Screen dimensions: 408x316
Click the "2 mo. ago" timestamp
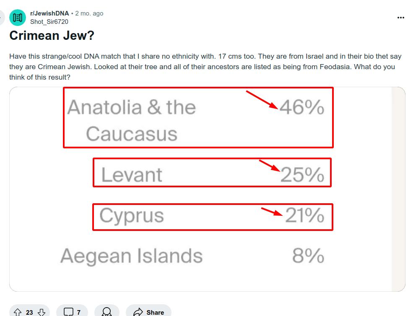tap(89, 13)
